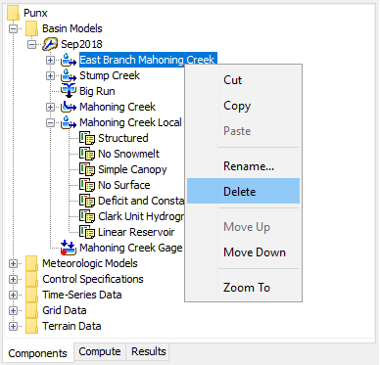The width and height of the screenshot is (380, 365).
Task: Click the Stump Creek subbasin icon
Action: coord(69,75)
